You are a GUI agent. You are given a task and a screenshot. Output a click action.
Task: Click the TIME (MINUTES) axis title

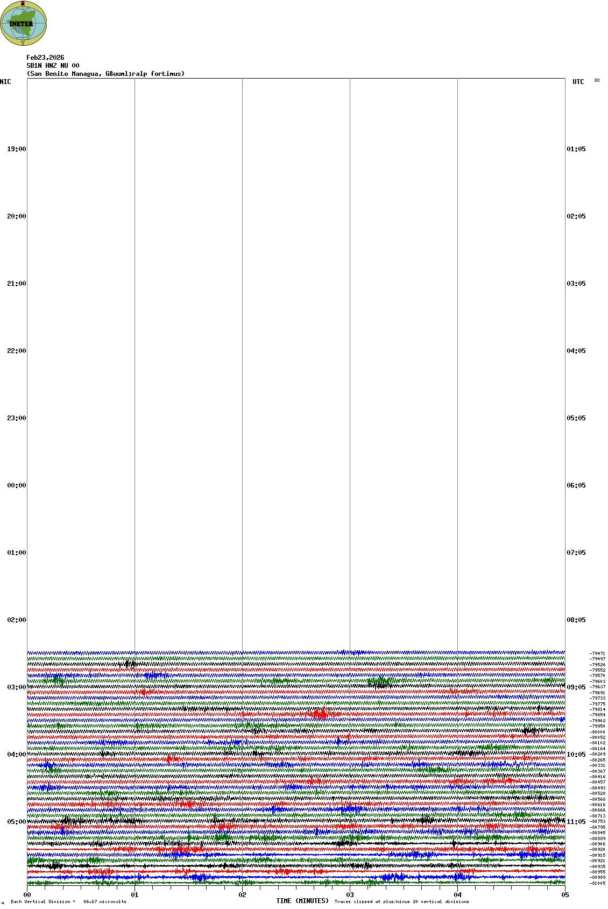[x=302, y=901]
